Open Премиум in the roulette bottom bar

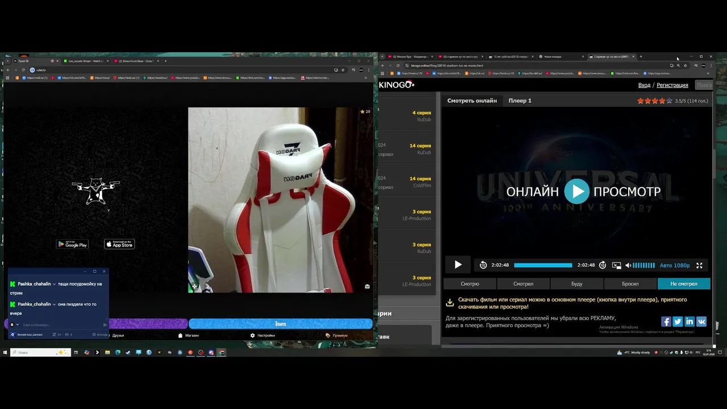[337, 335]
